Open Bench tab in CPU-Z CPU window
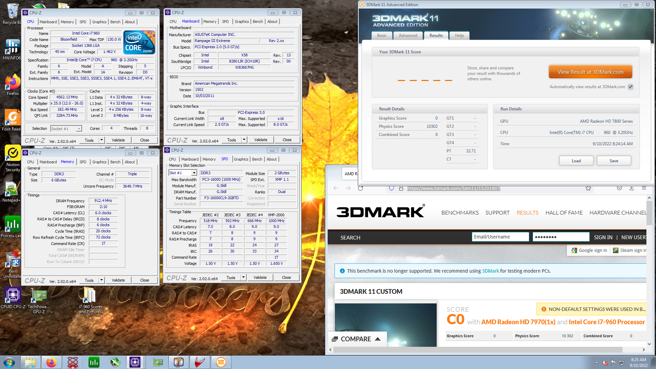 tap(115, 22)
